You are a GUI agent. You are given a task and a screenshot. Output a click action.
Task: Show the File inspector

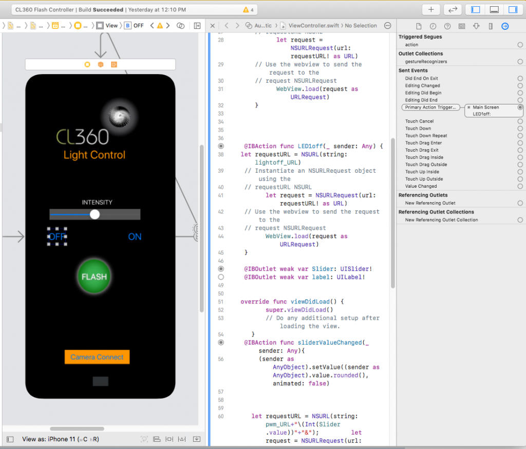click(x=419, y=26)
